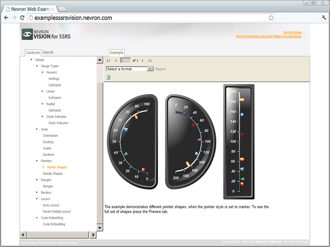Open Privacy Policy footer link

[x=47, y=243]
